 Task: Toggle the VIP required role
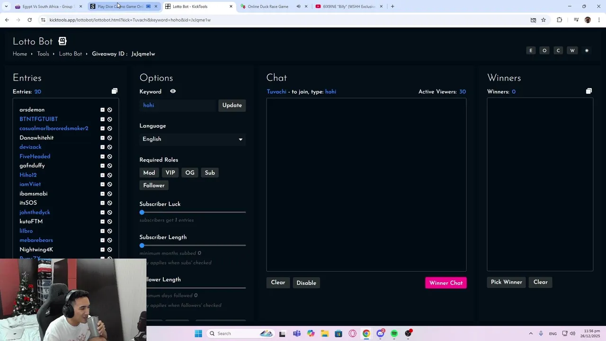170,173
